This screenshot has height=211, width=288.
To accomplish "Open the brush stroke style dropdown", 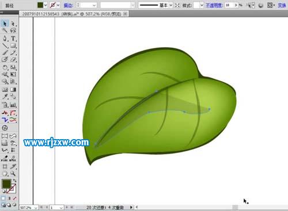I will coord(171,5).
